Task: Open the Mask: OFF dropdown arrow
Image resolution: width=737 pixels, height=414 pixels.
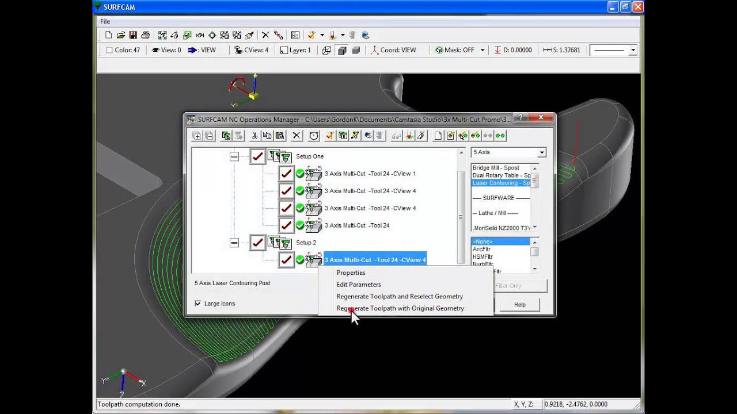Action: tap(483, 50)
